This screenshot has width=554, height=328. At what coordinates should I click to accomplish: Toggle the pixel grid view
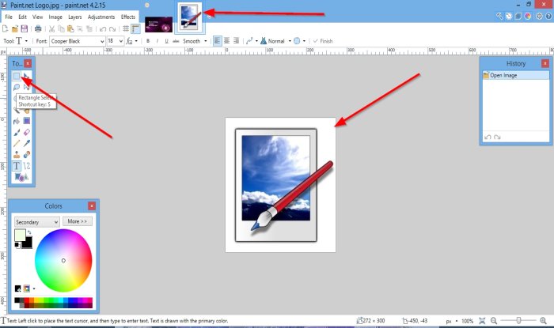coord(126,29)
